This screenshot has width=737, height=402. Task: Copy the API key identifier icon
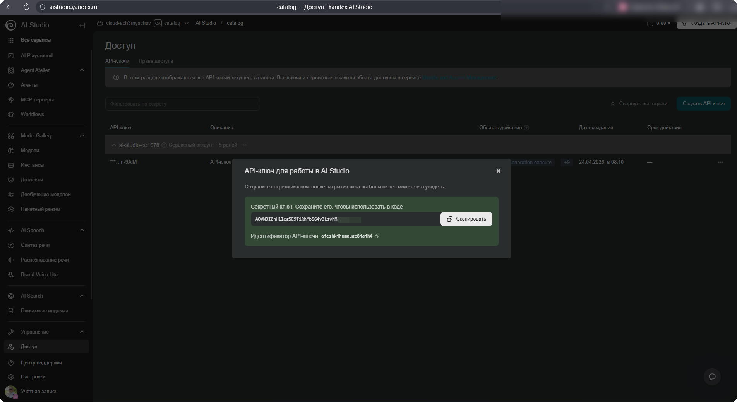(377, 236)
